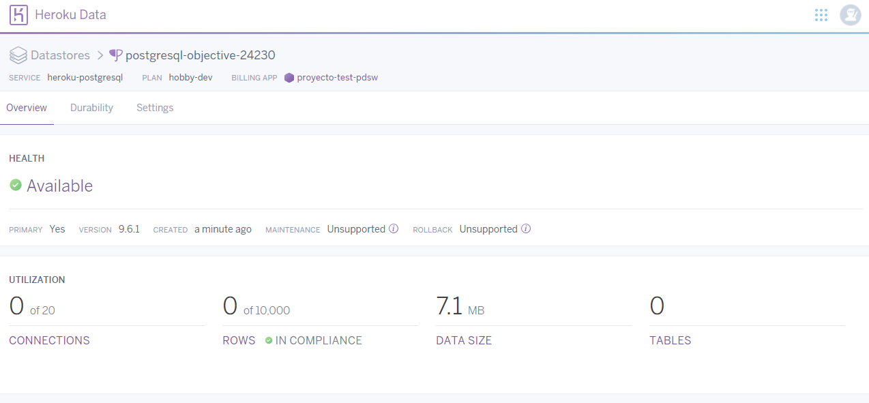Click 'a minute ago' created value
869x403 pixels.
[x=223, y=229]
